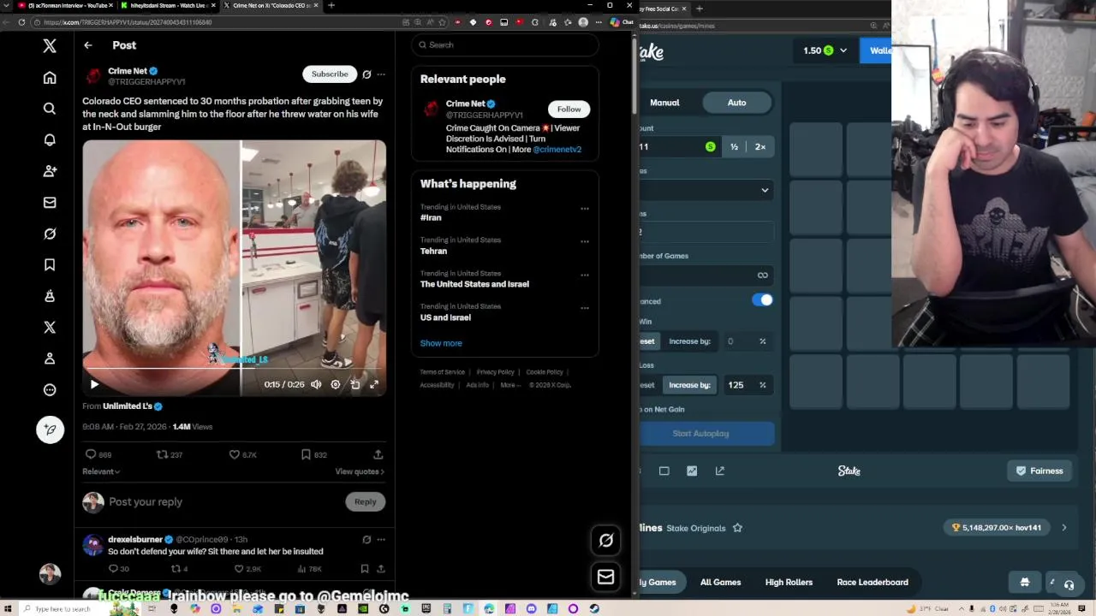
Task: Open floating Grok button
Action: [x=605, y=540]
